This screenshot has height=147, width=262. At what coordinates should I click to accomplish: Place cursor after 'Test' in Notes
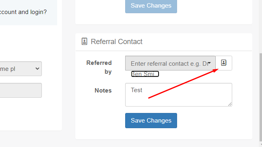(x=142, y=90)
